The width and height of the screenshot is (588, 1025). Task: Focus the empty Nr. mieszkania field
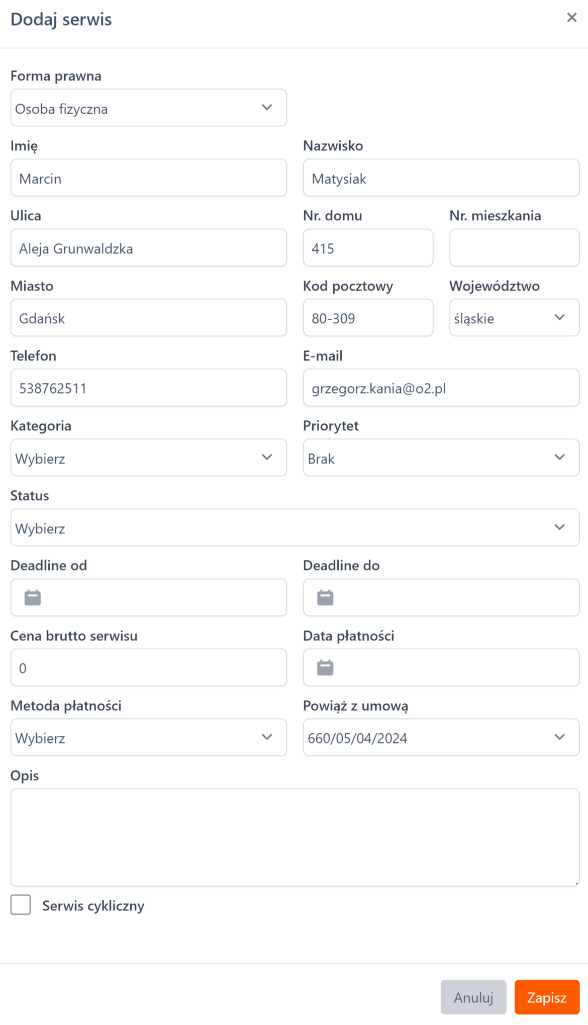coord(514,248)
